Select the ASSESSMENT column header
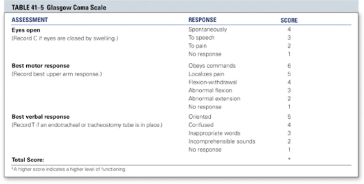The height and width of the screenshot is (184, 364). click(30, 20)
